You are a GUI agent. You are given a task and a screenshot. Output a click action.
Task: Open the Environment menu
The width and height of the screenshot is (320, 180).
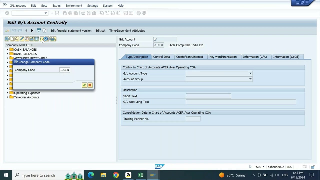74,5
